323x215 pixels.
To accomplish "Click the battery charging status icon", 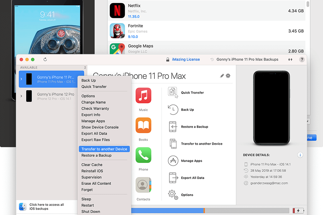I will (298, 211).
